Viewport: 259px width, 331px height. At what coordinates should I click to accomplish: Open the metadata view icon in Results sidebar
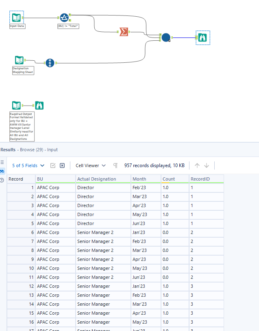(x=2, y=162)
